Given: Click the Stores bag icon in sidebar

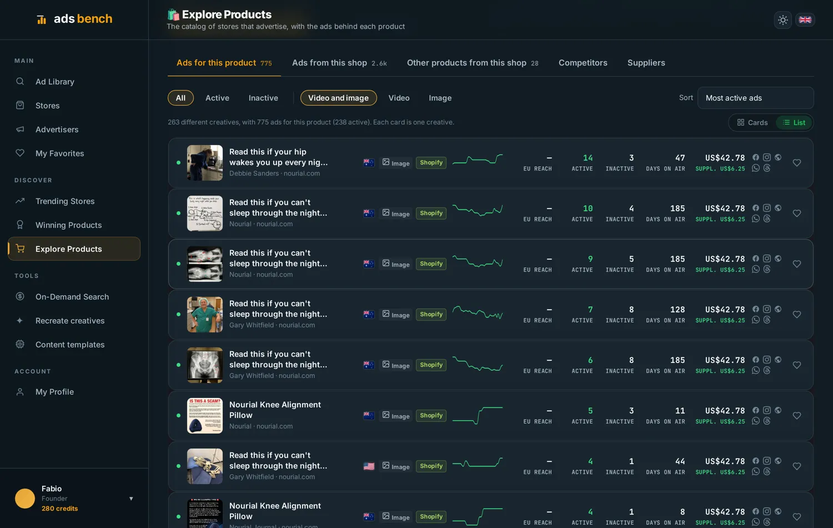Looking at the screenshot, I should coord(20,106).
